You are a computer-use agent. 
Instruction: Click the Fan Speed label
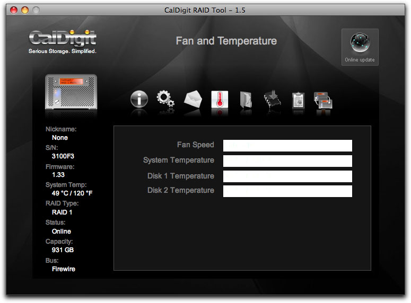(196, 145)
